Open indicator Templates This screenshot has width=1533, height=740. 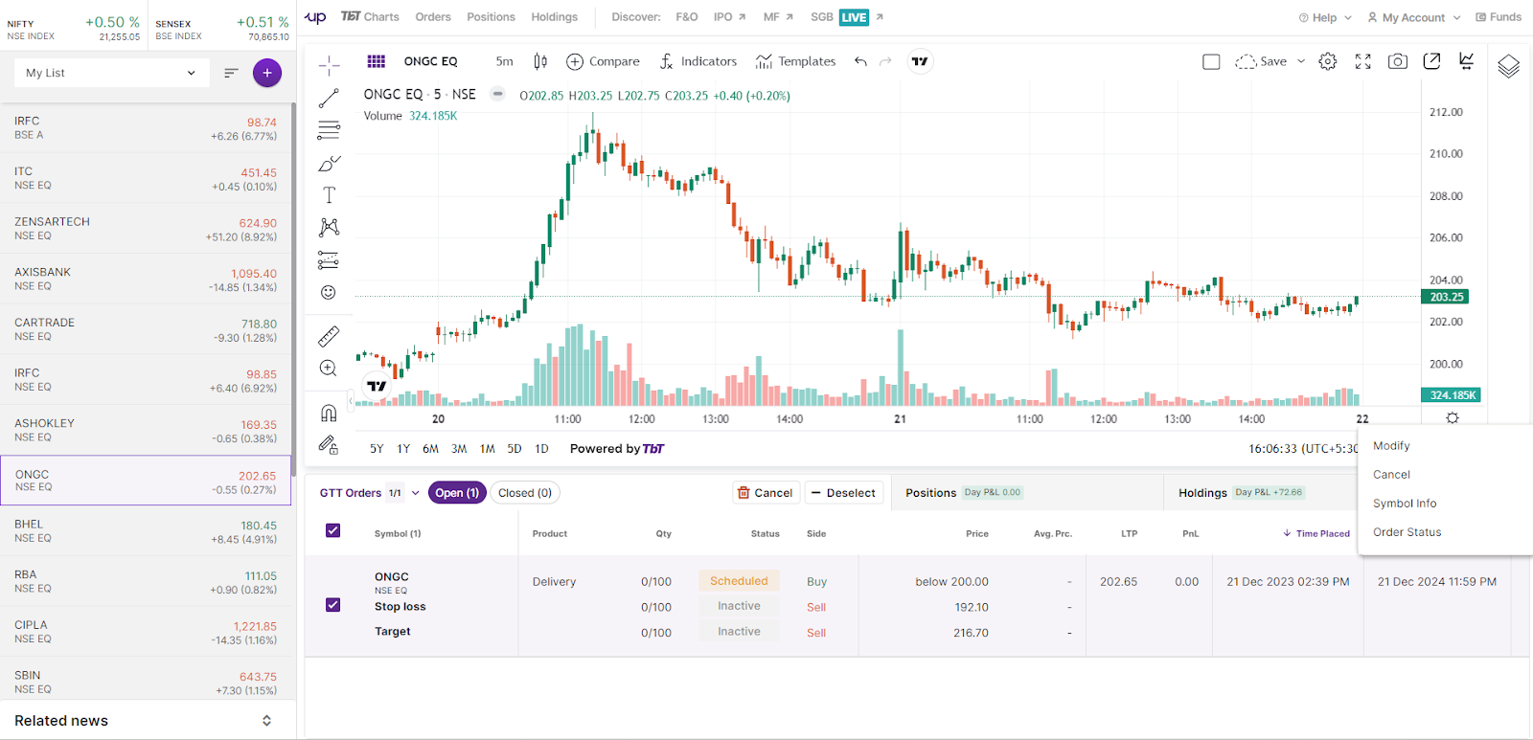point(795,61)
